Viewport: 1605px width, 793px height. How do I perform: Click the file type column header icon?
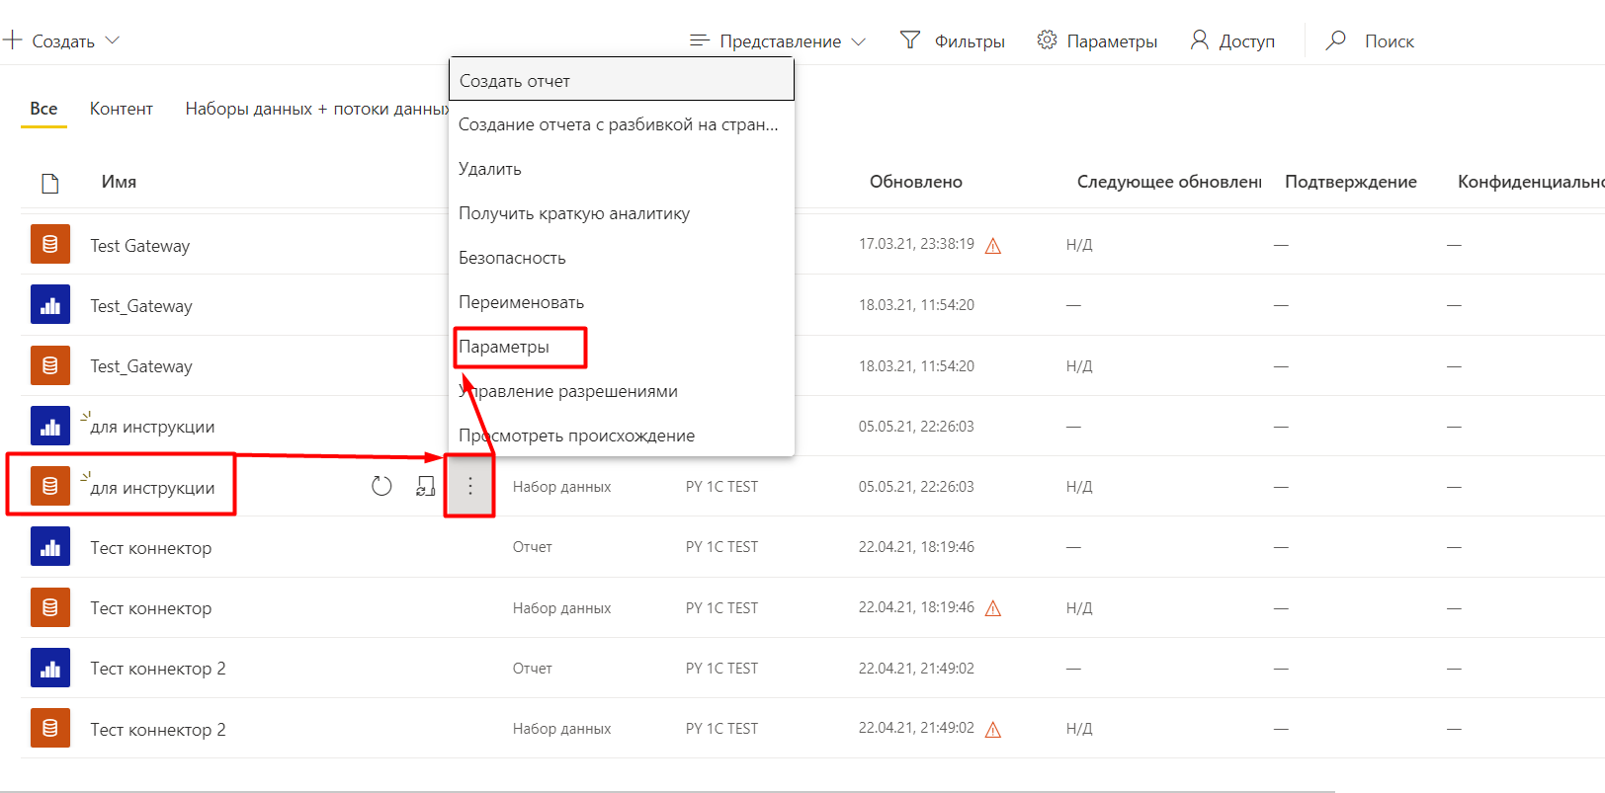50,183
